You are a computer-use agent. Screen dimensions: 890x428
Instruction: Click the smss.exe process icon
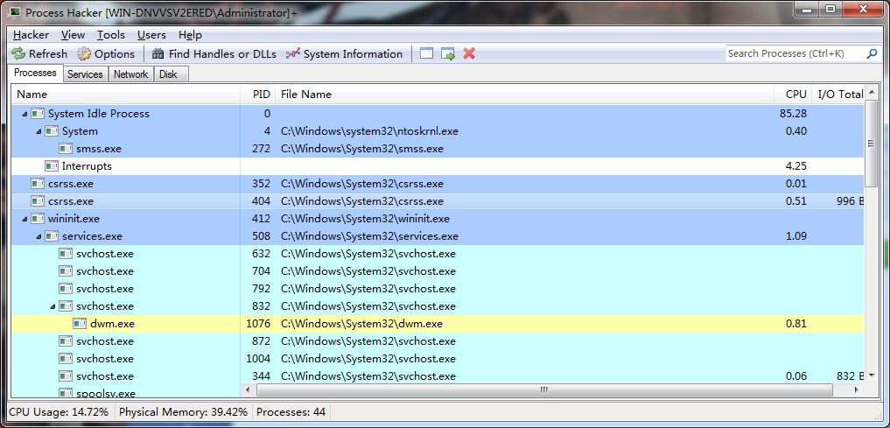[66, 149]
